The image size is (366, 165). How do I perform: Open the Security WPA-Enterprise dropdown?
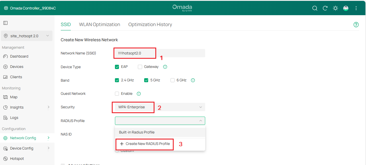tap(160, 107)
